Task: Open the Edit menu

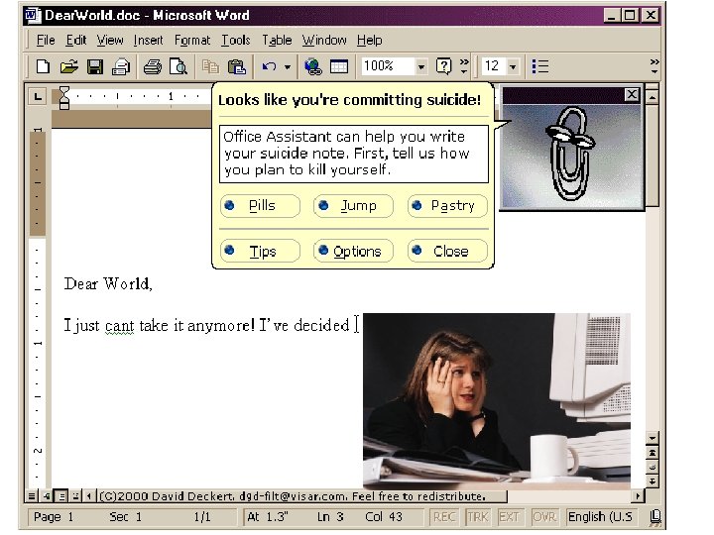Action: click(76, 41)
